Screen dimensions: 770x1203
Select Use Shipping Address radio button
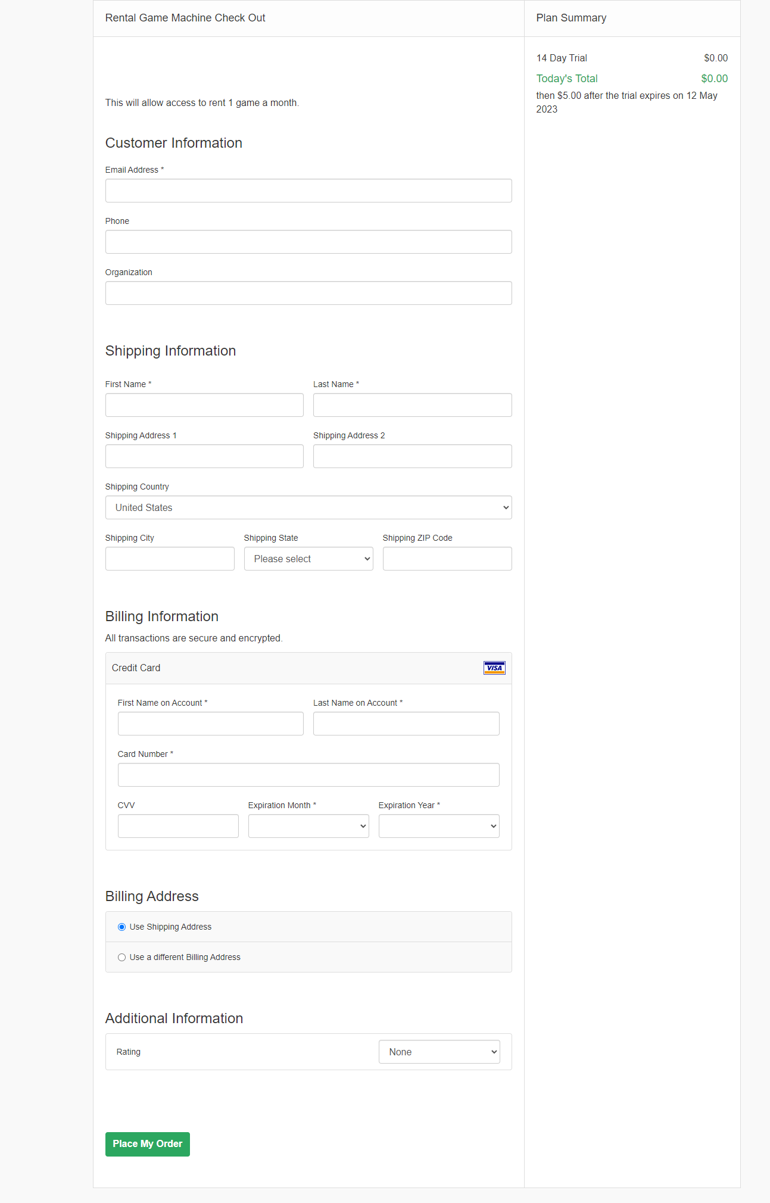tap(122, 927)
